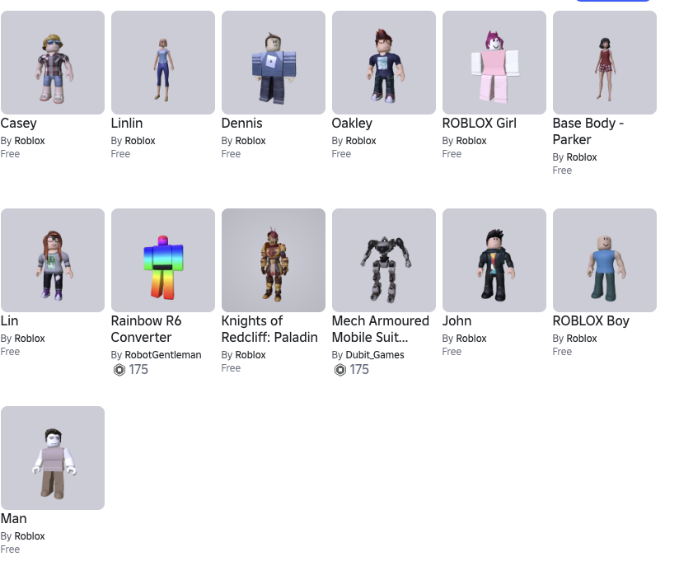The width and height of the screenshot is (679, 575).
Task: Click the Free label under Man
Action: (11, 549)
